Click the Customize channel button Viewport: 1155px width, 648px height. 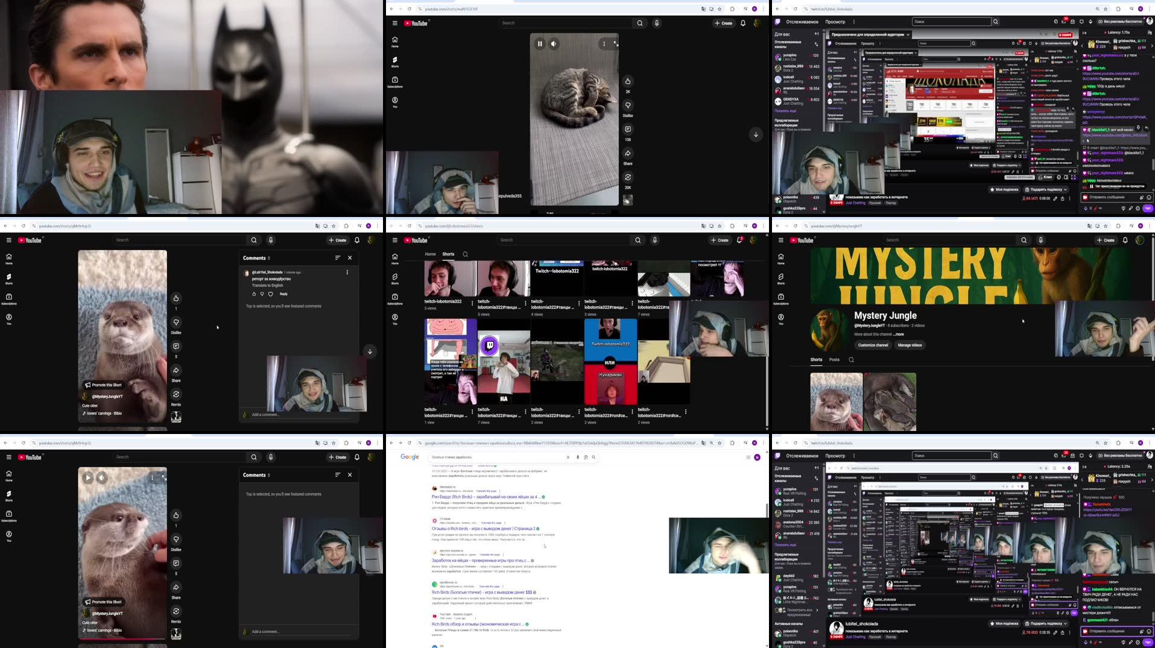click(x=873, y=345)
